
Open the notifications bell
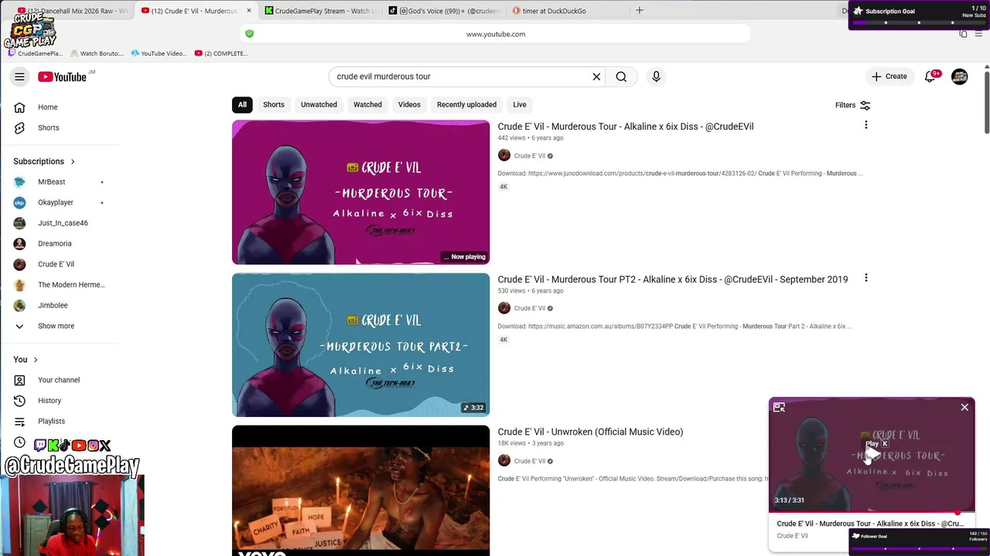tap(930, 76)
